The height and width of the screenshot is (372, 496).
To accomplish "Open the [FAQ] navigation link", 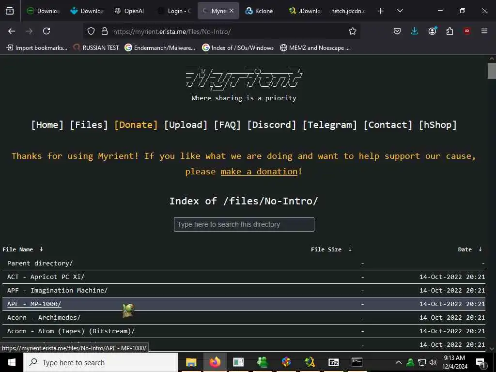I will tap(228, 124).
